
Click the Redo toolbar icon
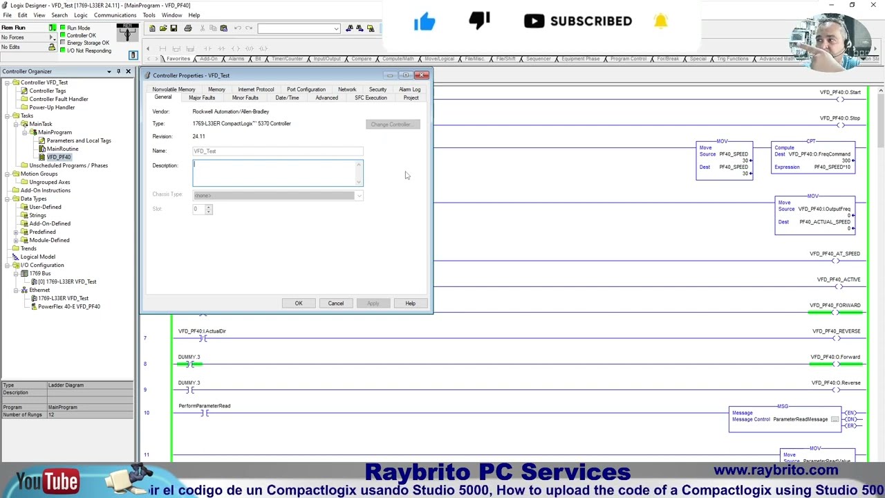pyautogui.click(x=248, y=28)
